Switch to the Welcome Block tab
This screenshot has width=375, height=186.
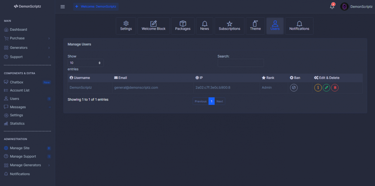click(x=153, y=26)
